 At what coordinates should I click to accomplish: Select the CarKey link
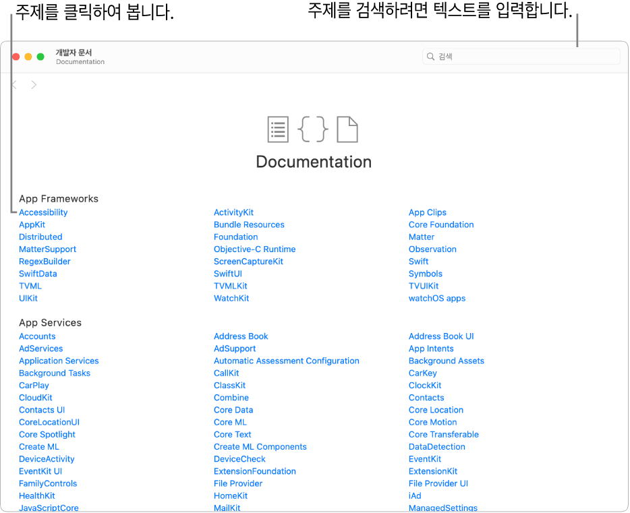[423, 373]
